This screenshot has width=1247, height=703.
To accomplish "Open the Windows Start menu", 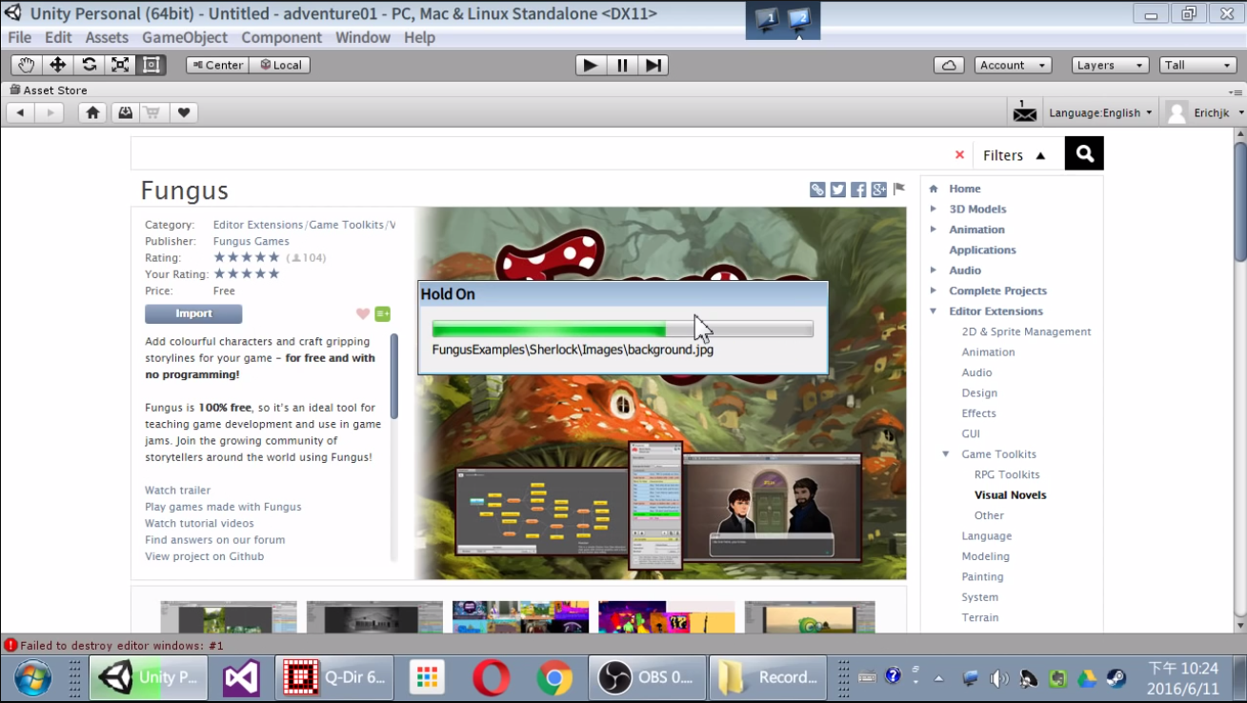I will (x=33, y=678).
